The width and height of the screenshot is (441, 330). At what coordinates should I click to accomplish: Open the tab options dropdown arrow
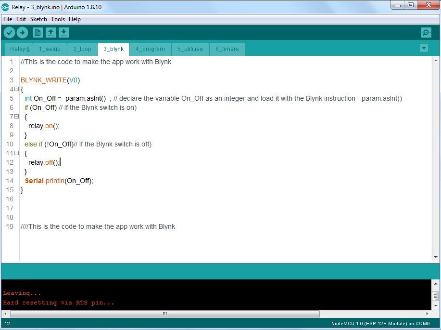click(424, 48)
